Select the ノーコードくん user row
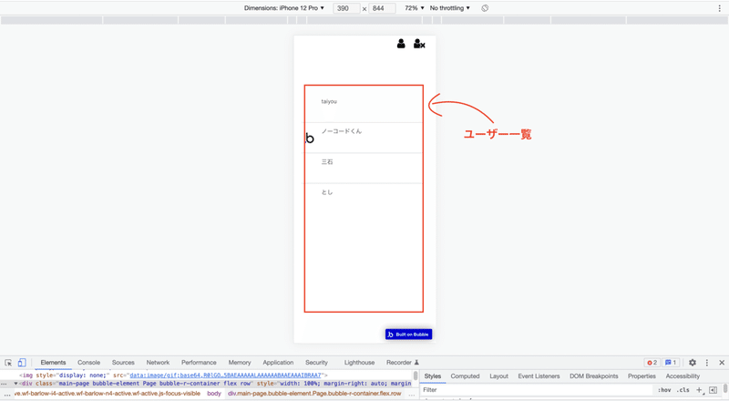The width and height of the screenshot is (729, 401). point(364,138)
